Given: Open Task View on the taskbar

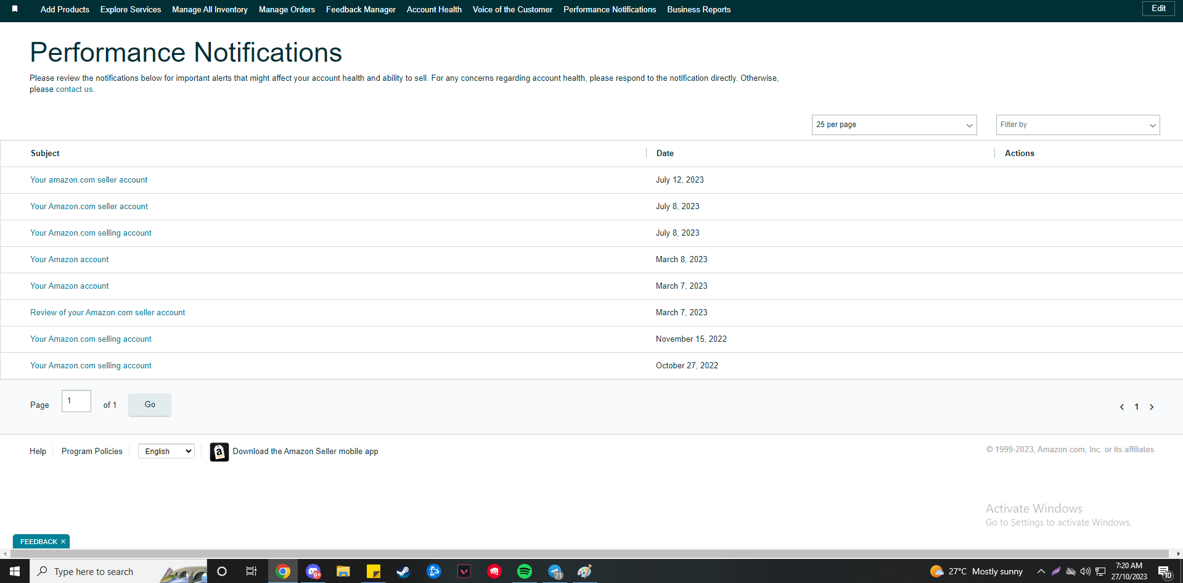Looking at the screenshot, I should 252,571.
